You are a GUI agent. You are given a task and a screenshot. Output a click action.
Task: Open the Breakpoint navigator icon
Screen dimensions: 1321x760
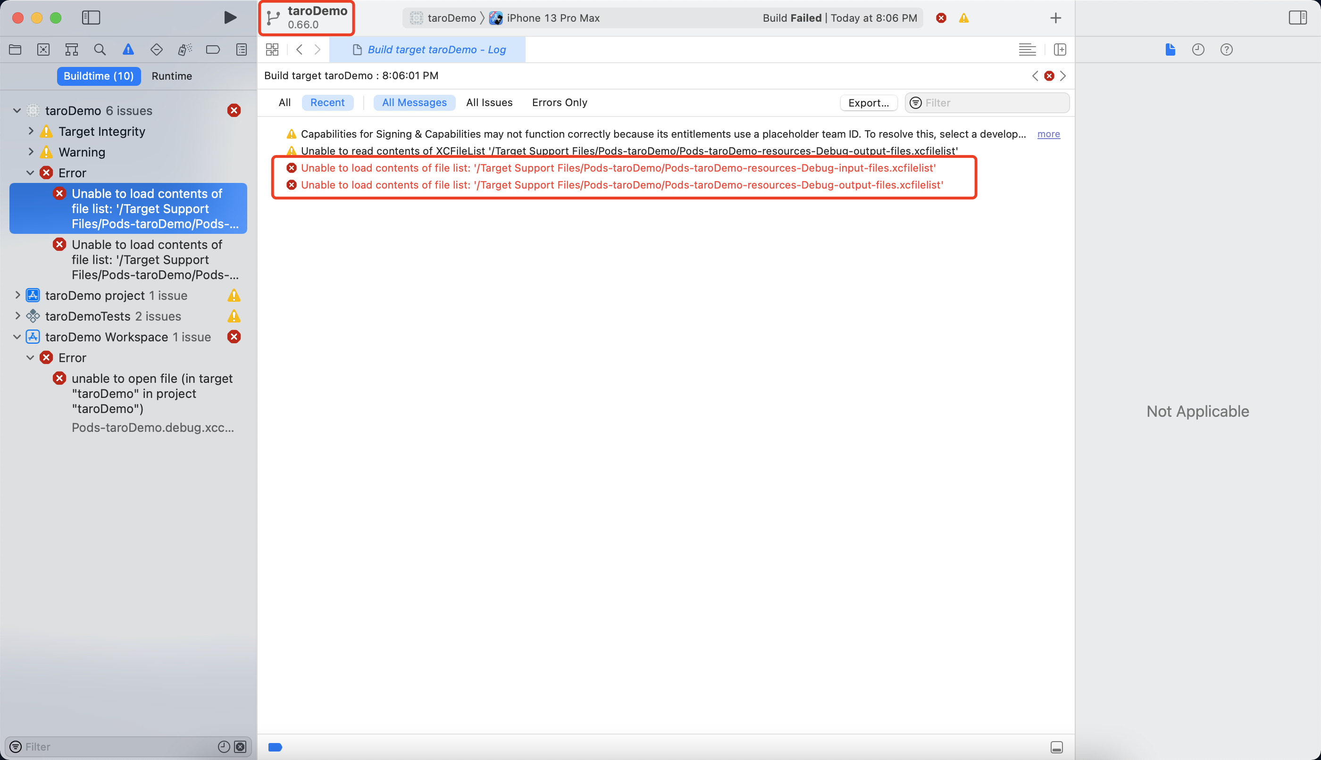[213, 50]
